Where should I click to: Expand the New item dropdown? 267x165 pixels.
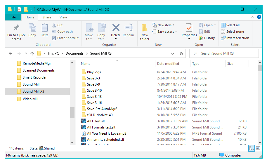point(173,25)
